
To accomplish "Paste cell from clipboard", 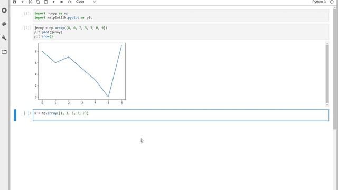I will pos(46,2).
